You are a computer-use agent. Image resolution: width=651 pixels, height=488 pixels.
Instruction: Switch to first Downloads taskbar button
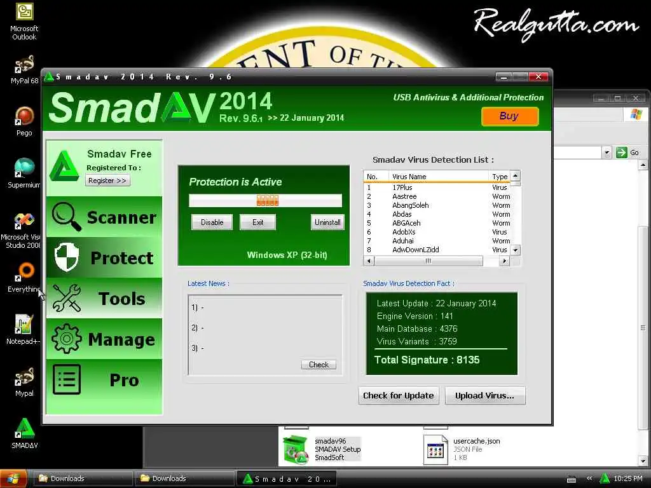tap(82, 478)
